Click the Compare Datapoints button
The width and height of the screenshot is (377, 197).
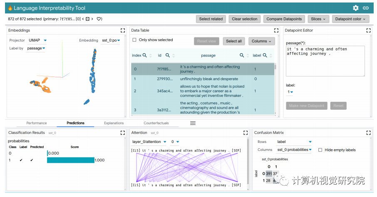284,19
